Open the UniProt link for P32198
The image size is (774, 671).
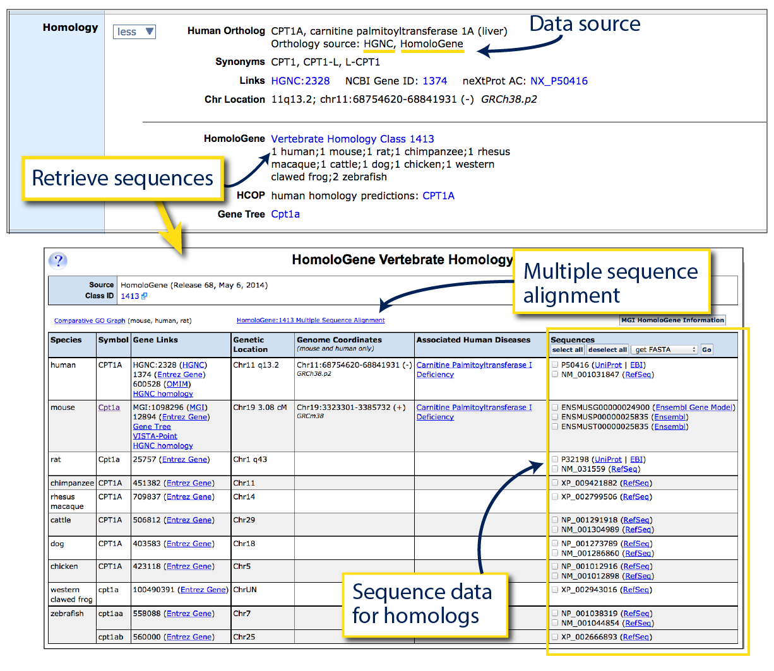click(608, 459)
